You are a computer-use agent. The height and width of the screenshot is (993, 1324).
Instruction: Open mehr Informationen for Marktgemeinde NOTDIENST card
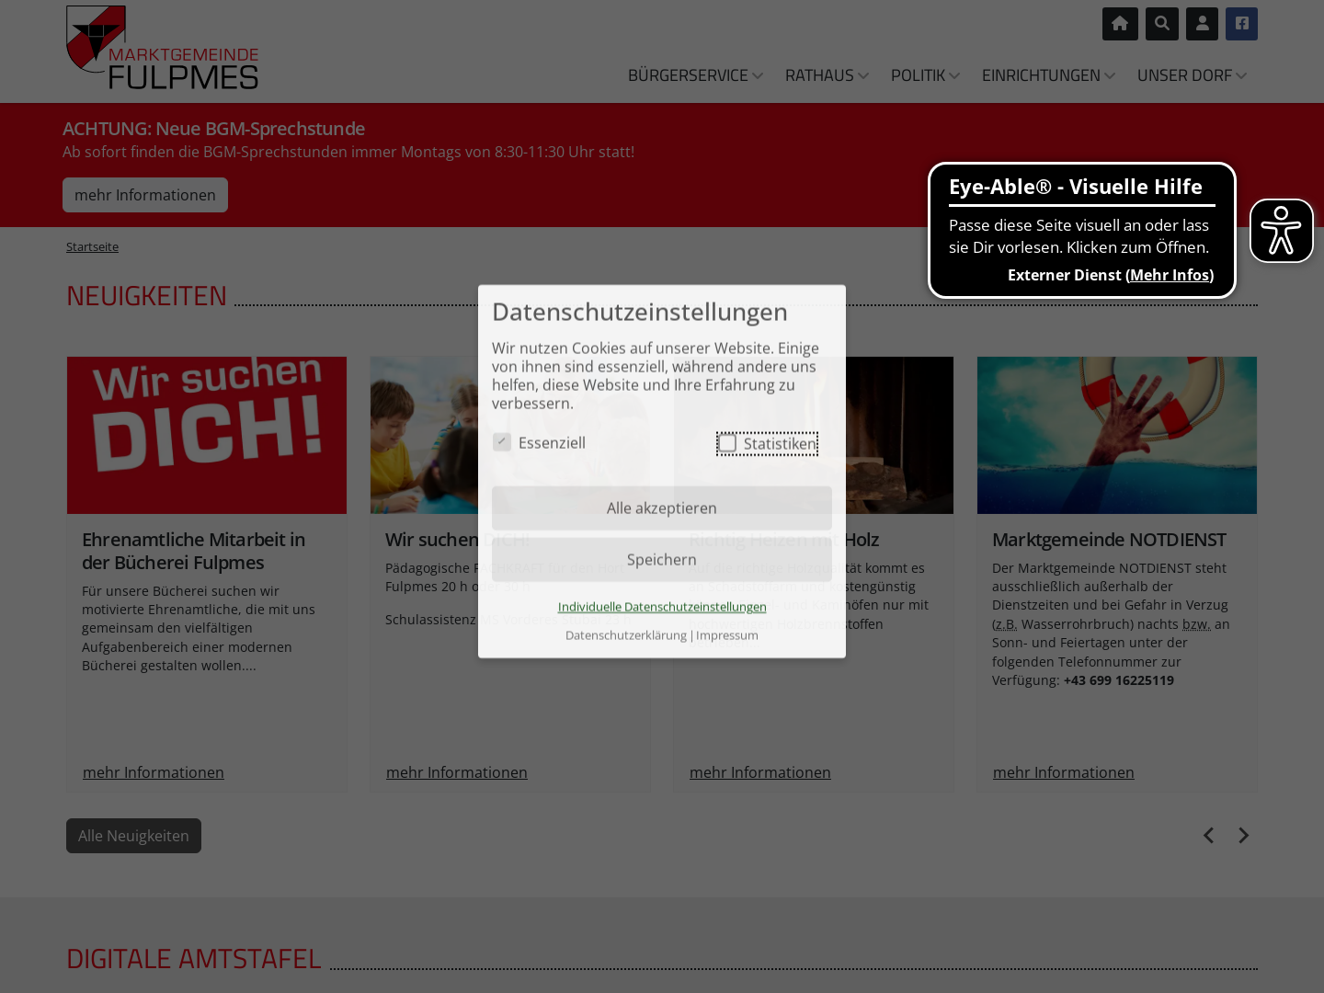(1064, 772)
